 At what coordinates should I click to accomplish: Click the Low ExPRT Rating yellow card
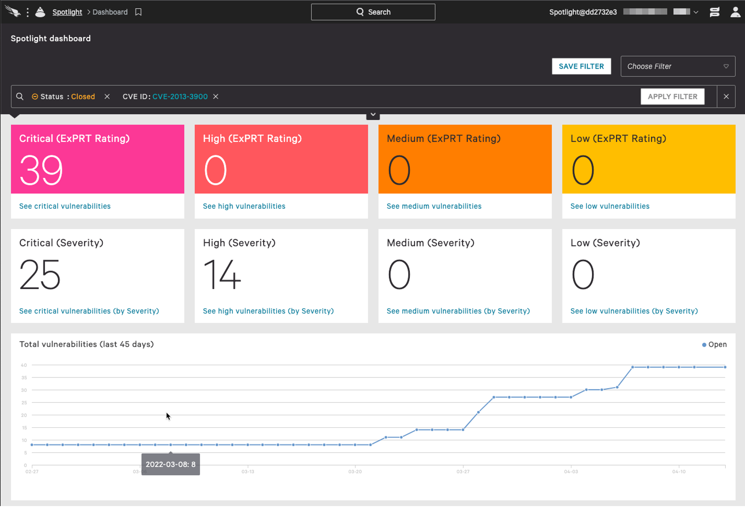[649, 159]
